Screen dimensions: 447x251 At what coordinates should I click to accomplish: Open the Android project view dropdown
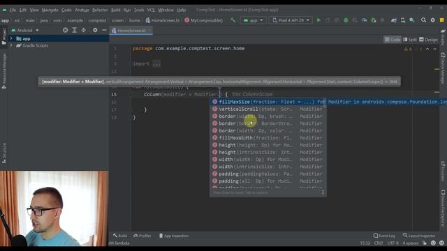tap(25, 30)
